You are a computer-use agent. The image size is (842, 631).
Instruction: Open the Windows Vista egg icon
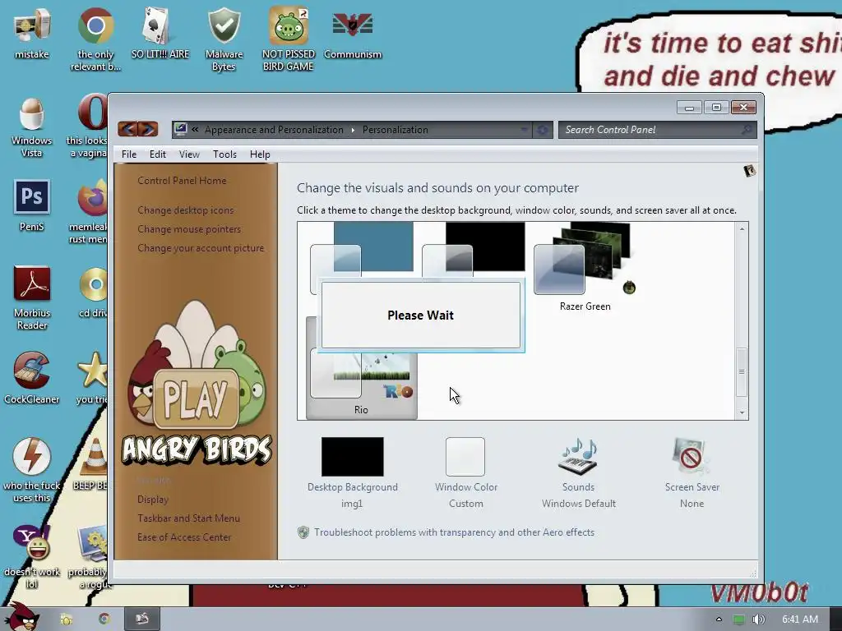coord(32,126)
